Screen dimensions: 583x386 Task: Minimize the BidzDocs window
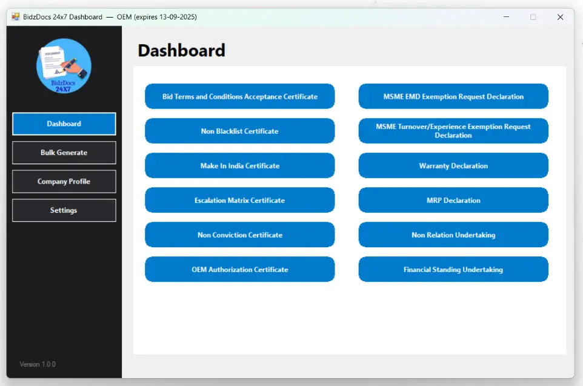(x=506, y=17)
